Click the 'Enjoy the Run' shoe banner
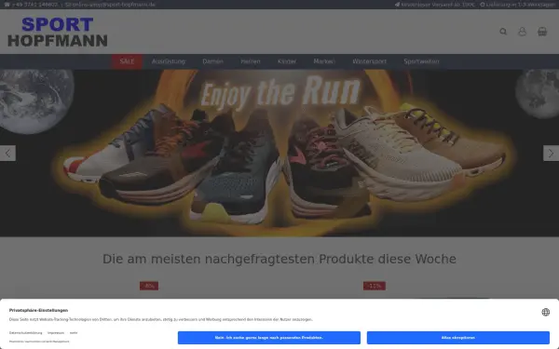The width and height of the screenshot is (559, 349). 279,154
